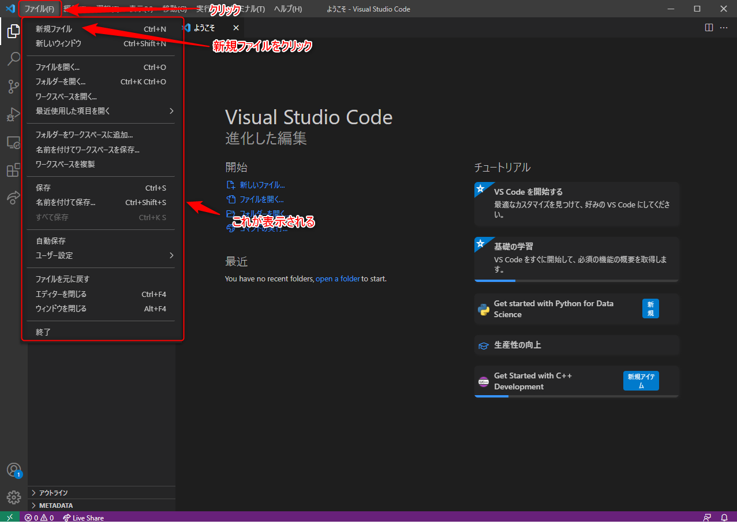737x524 pixels.
Task: Open the Run and Debug view icon
Action: [x=14, y=114]
